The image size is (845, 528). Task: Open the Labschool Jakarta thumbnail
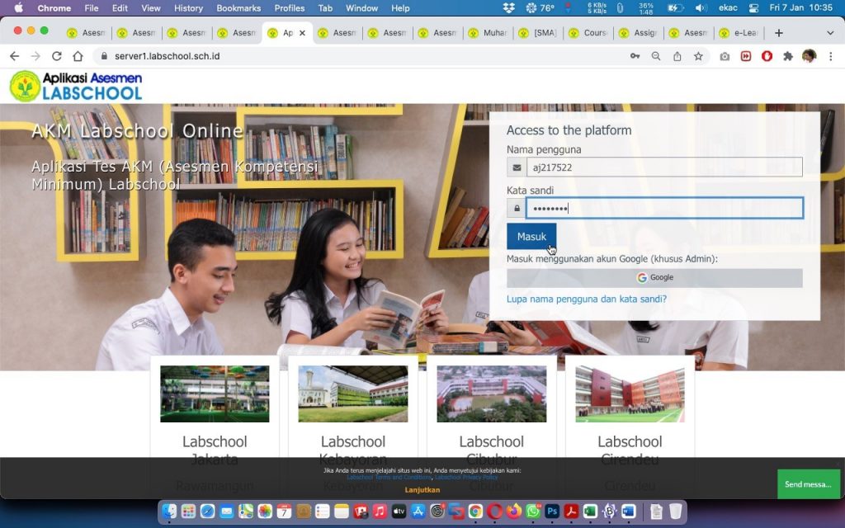pos(215,394)
